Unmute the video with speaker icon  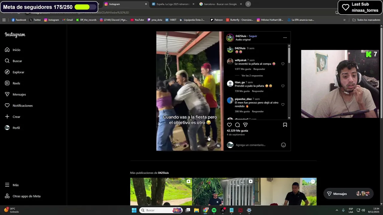coord(218,146)
